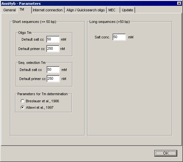The image size is (183, 162).
Task: Click Seq. selection Tm salt cc field
Action: pos(53,70)
